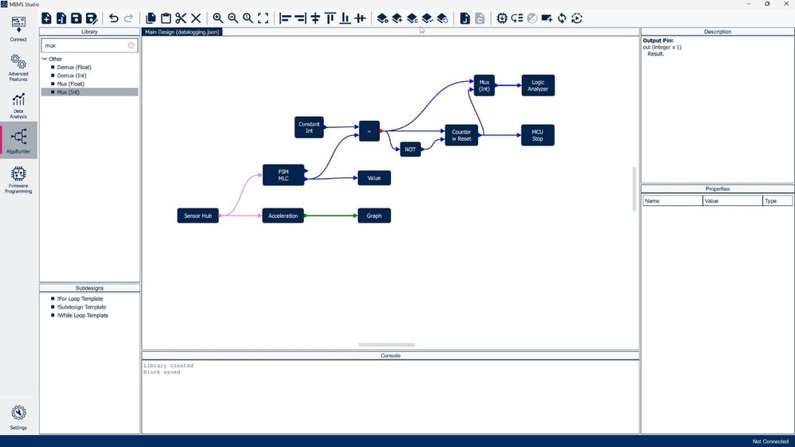Select the equals comparator block
This screenshot has width=795, height=447.
click(369, 131)
